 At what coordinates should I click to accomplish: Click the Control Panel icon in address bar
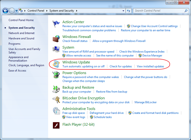(x=21, y=11)
